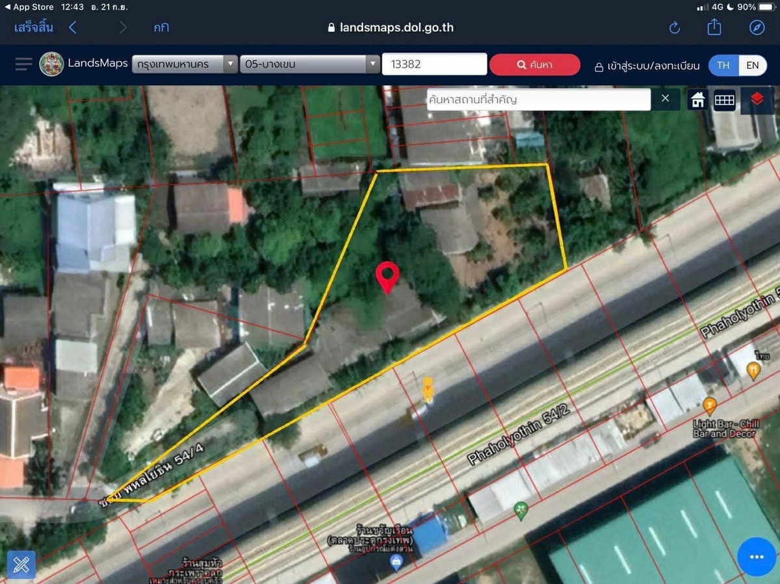Viewport: 780px width, 584px height.
Task: Switch language to EN
Action: [x=752, y=65]
